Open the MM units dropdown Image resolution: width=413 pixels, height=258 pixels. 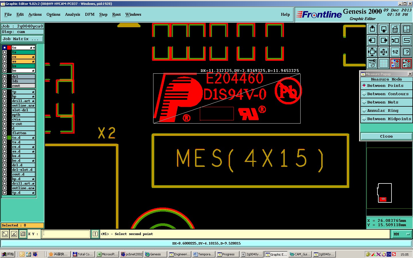tap(401, 234)
